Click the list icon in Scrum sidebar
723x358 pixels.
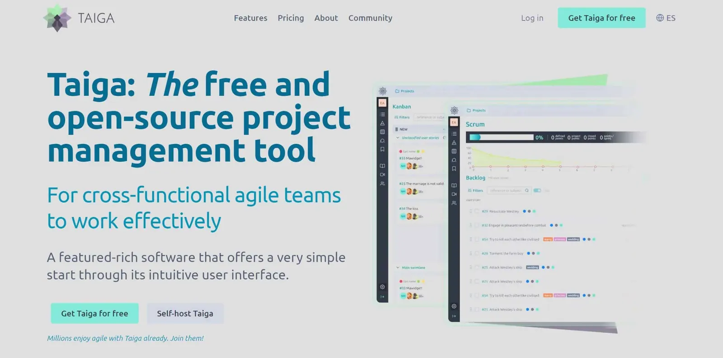454,134
